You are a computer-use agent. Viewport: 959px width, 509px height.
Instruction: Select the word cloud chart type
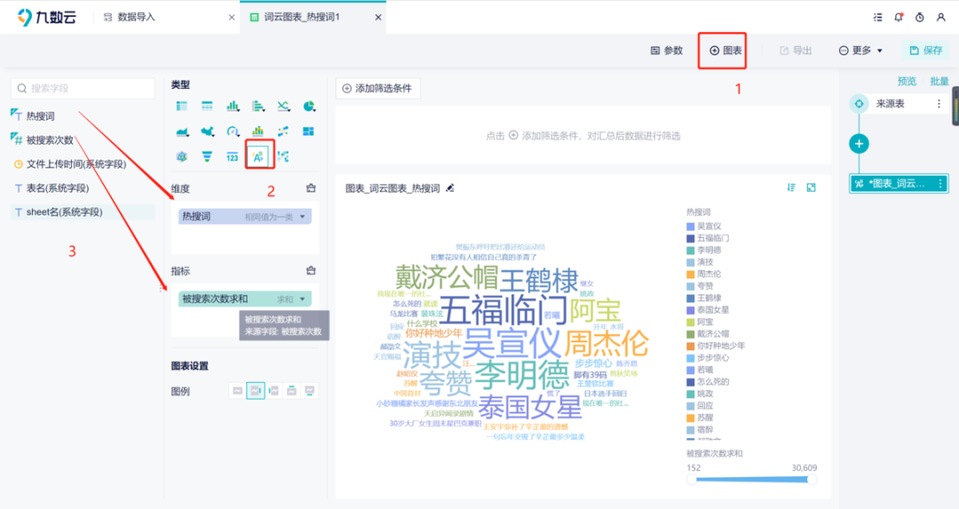coord(258,156)
